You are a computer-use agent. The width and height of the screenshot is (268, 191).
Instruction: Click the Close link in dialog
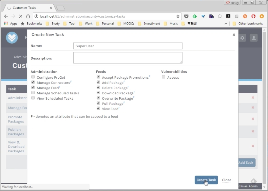226,180
